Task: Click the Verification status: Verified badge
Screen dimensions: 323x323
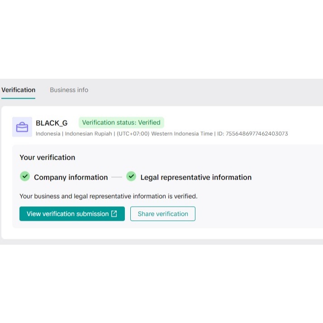Action: coord(121,123)
